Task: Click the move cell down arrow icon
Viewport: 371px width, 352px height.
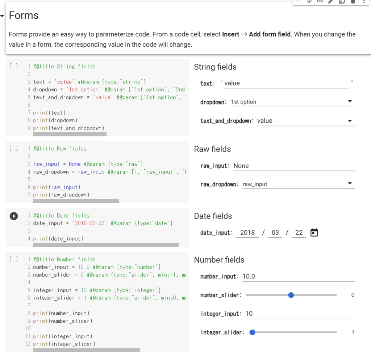Action: tap(309, 1)
